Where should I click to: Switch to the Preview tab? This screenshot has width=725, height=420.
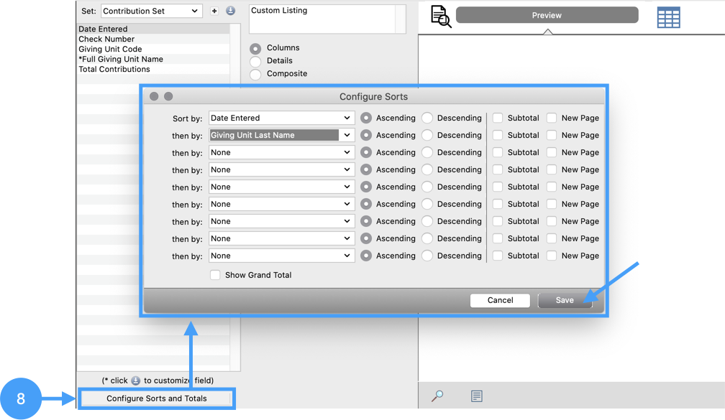pyautogui.click(x=547, y=15)
